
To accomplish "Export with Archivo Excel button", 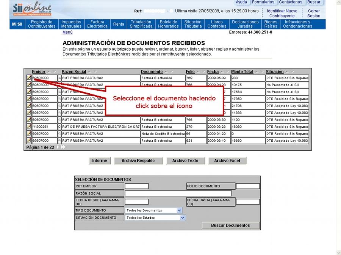I will pyautogui.click(x=227, y=161).
